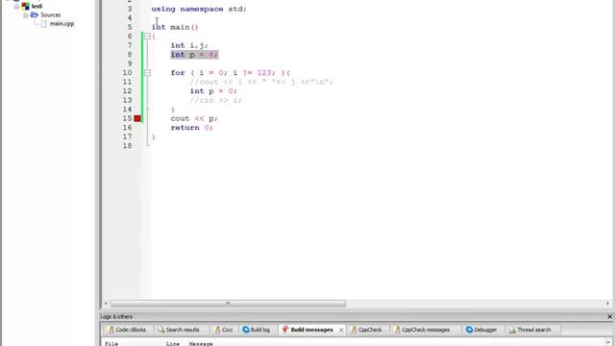The image size is (615, 346).
Task: Click the 'File' column header in build messages
Action: (x=111, y=344)
